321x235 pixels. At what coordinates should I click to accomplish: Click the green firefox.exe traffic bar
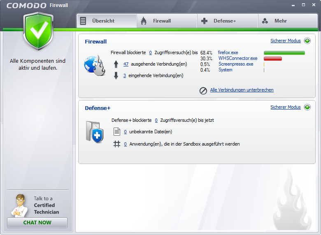pyautogui.click(x=284, y=53)
